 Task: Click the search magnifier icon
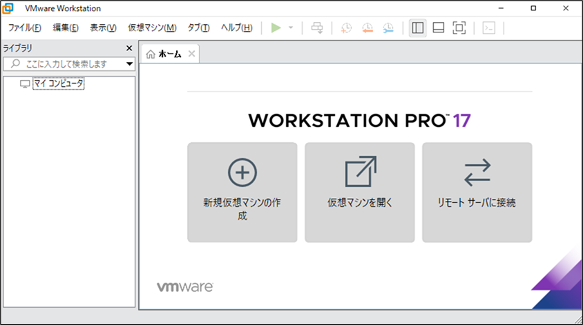pyautogui.click(x=15, y=63)
